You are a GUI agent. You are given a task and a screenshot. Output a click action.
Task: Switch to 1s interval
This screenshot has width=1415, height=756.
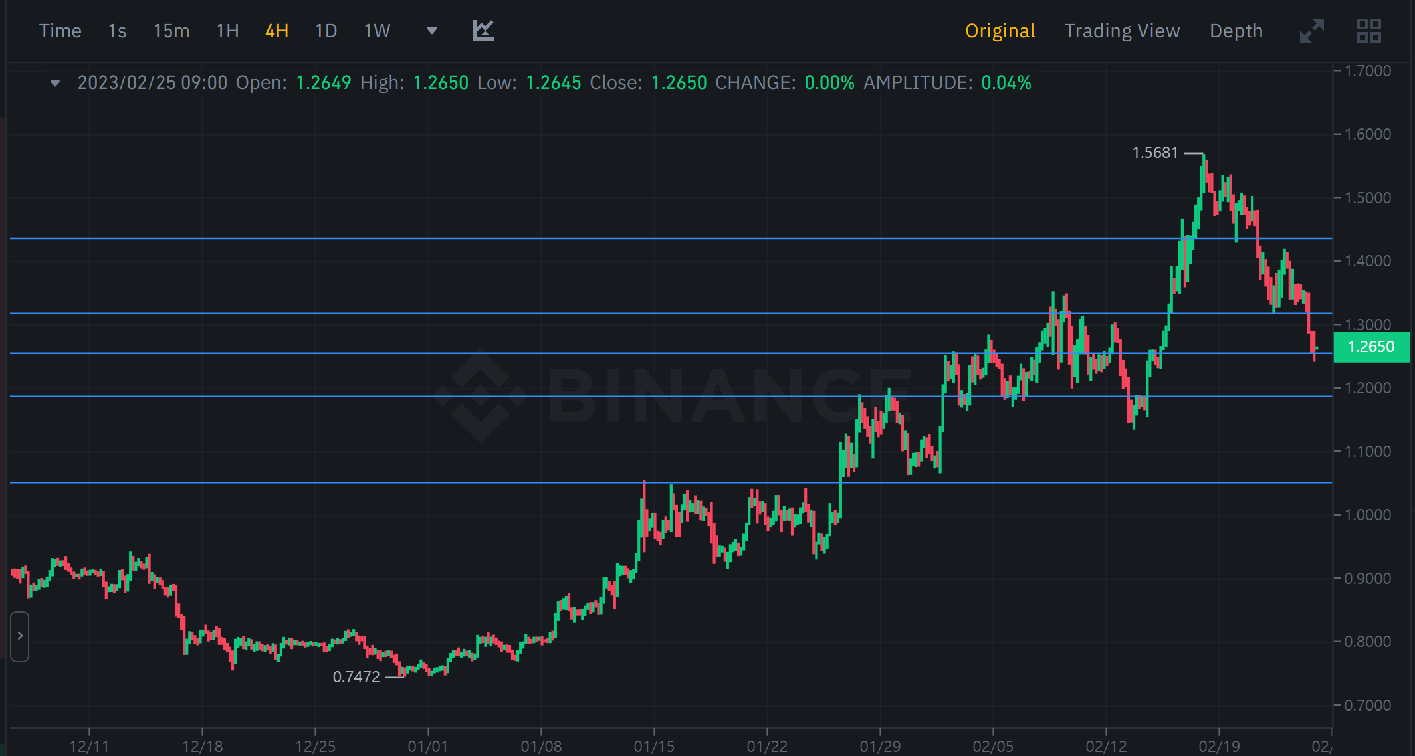pyautogui.click(x=117, y=31)
